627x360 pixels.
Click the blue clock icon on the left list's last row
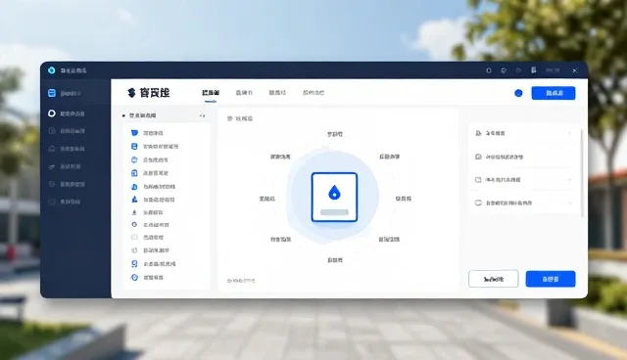pos(135,278)
